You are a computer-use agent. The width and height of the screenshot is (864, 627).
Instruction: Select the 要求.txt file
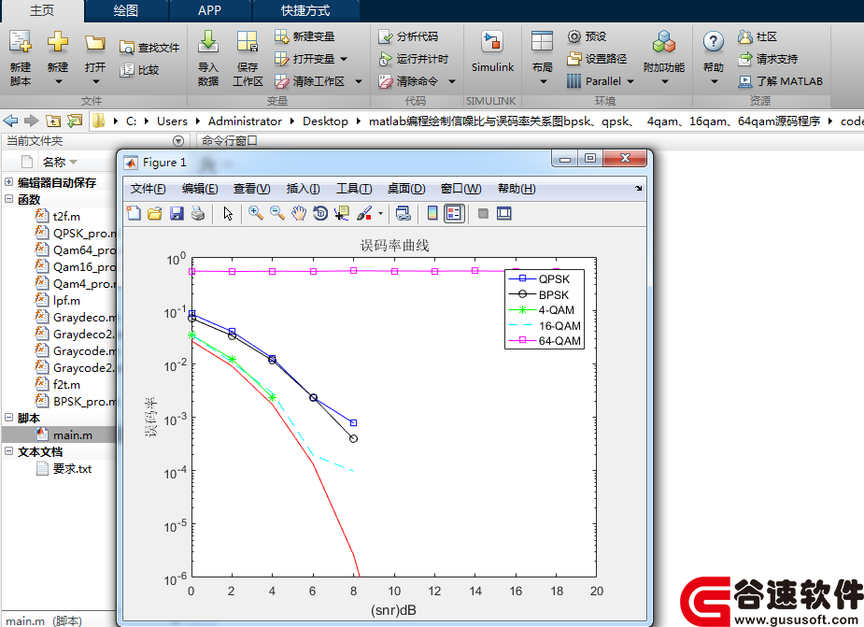pyautogui.click(x=72, y=469)
